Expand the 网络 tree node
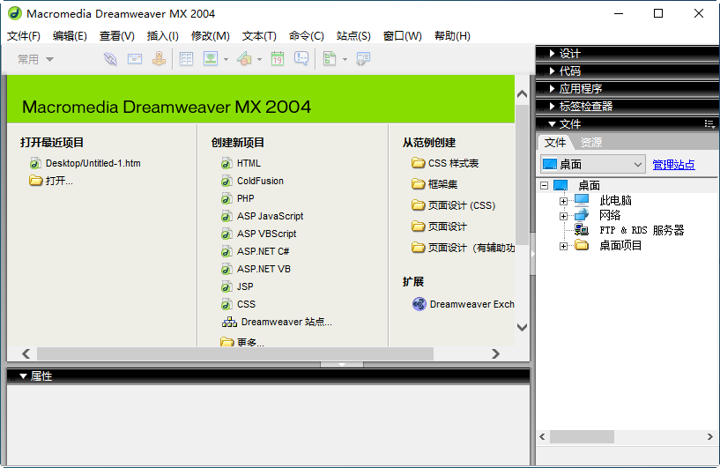The image size is (720, 468). click(563, 216)
